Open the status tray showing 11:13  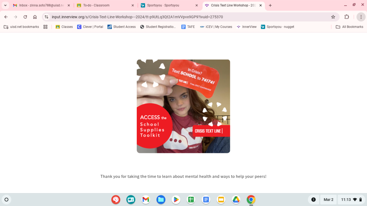point(352,200)
